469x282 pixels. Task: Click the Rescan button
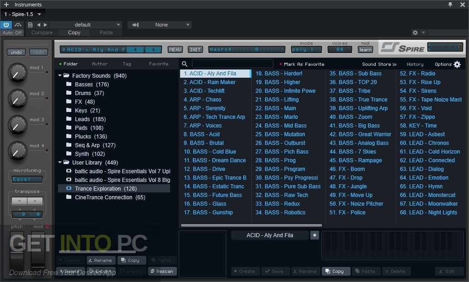[x=162, y=271]
